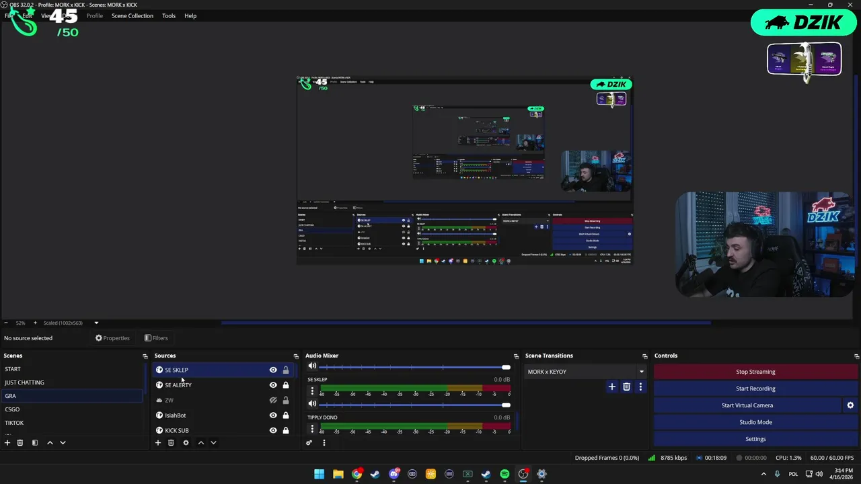Add a scene transition with plus icon
Image resolution: width=861 pixels, height=484 pixels.
coord(611,387)
